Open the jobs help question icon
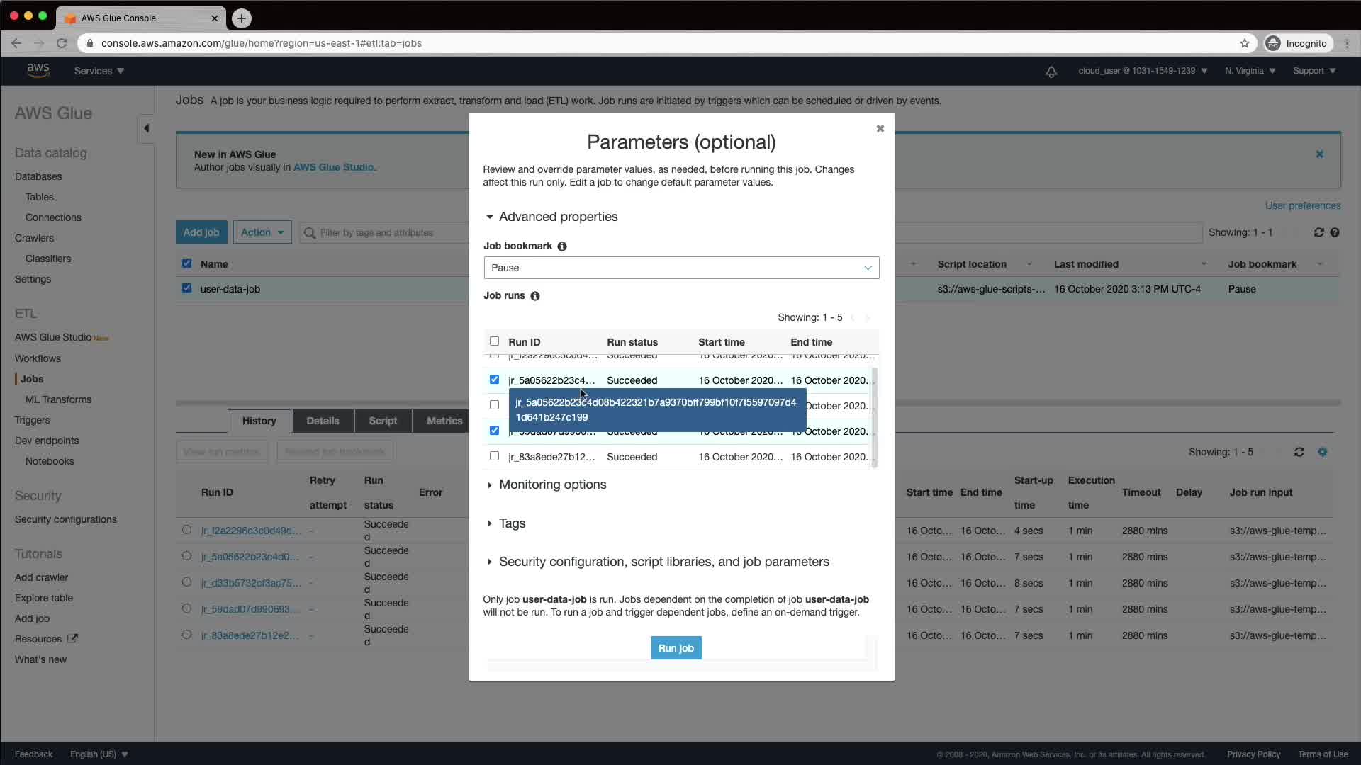 (x=1335, y=232)
